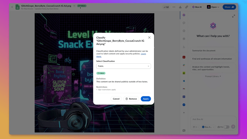Expand the Box AI panel to full view
This screenshot has height=139, width=247.
coord(234,16)
